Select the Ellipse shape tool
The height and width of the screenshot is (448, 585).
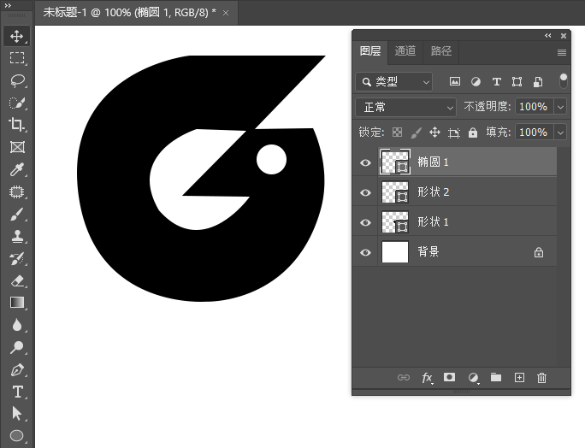tap(17, 436)
